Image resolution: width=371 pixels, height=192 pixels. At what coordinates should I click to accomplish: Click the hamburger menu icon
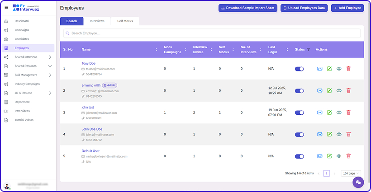click(6, 7)
